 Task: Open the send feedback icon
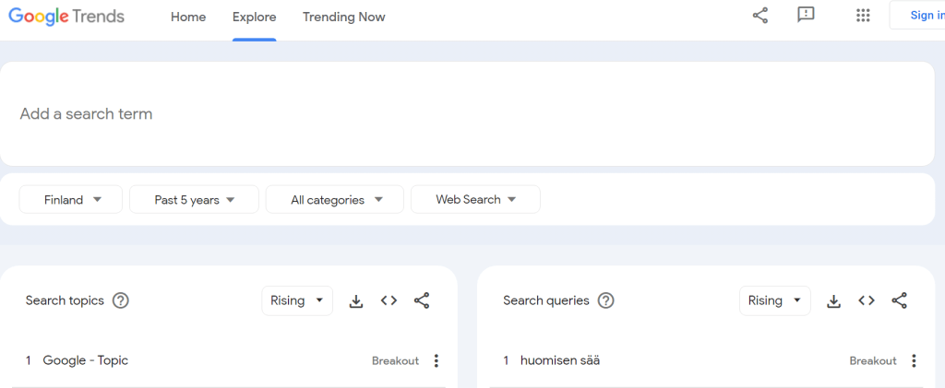click(806, 16)
